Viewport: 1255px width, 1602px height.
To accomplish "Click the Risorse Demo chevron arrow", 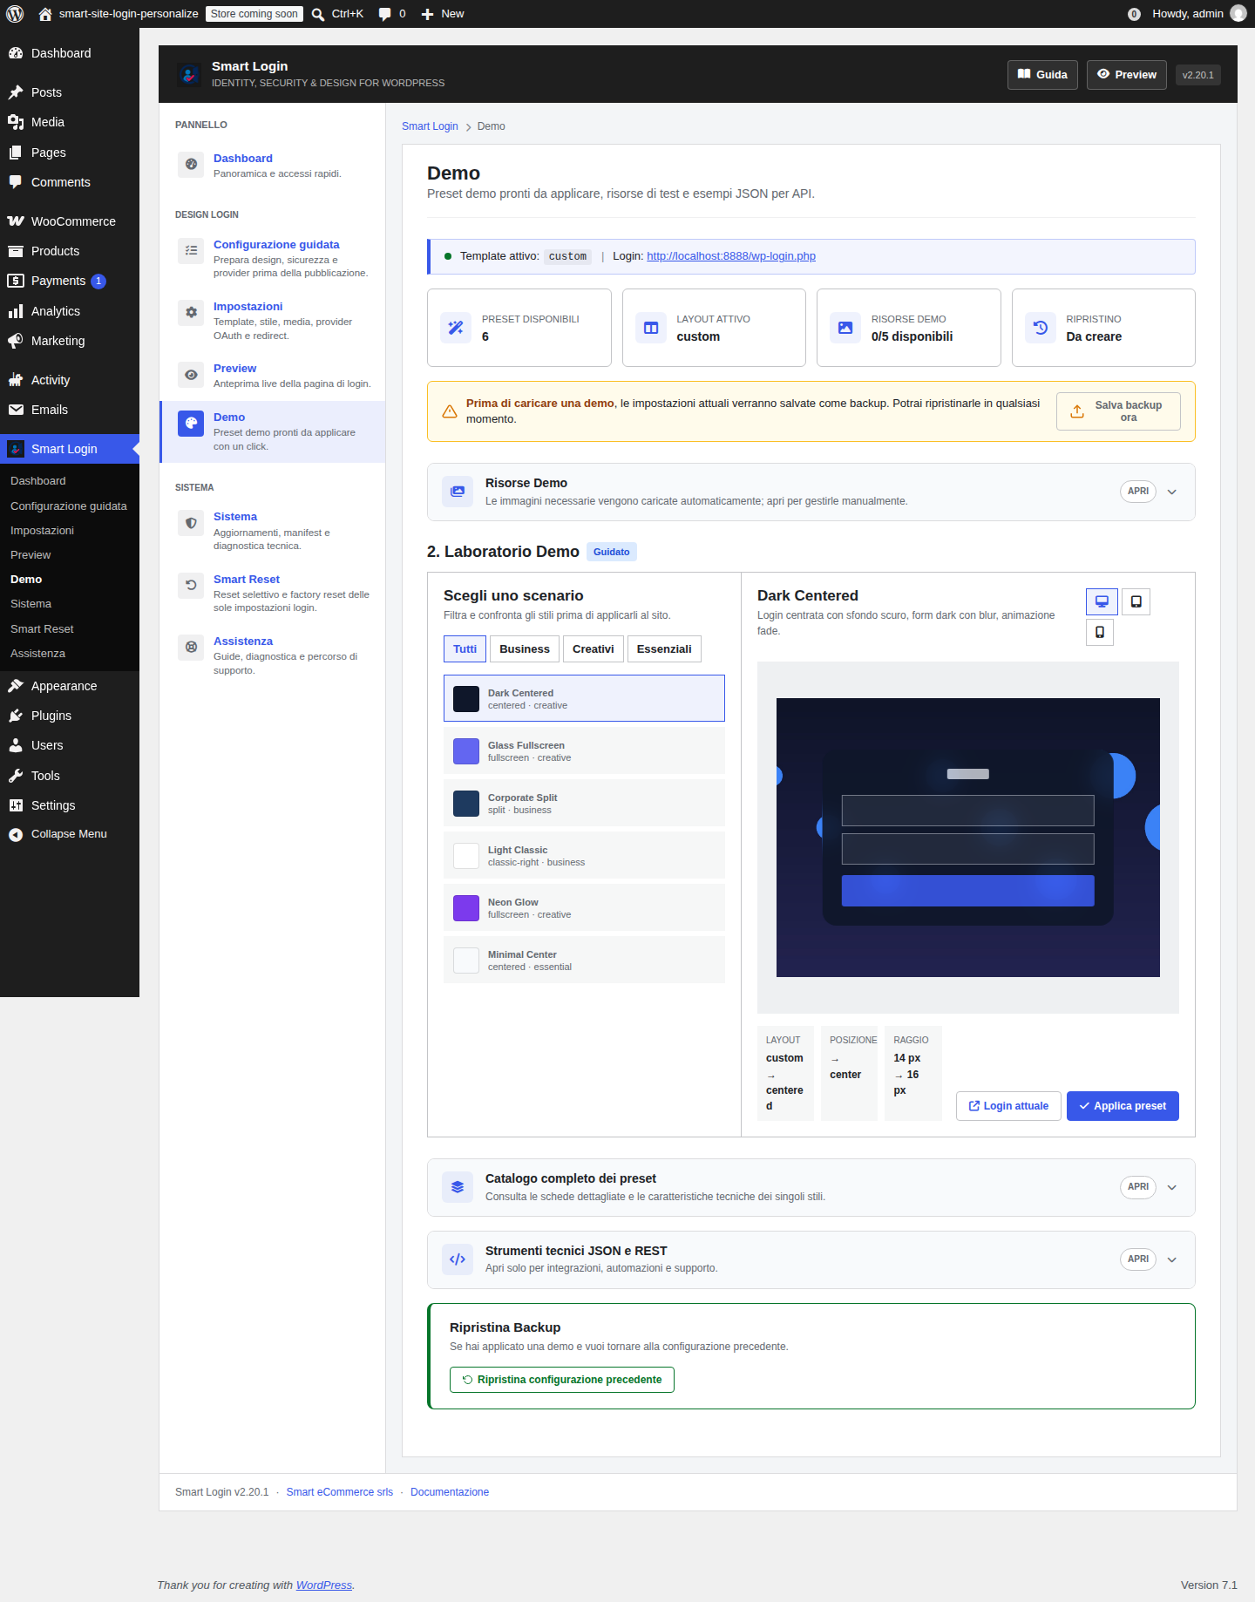I will coord(1172,492).
